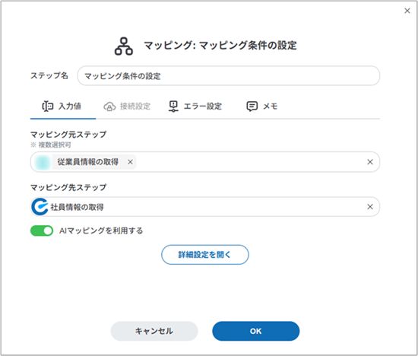Screen dimensions: 418x356
Task: Click the cloud lock icon for 接続設定
Action: point(109,106)
